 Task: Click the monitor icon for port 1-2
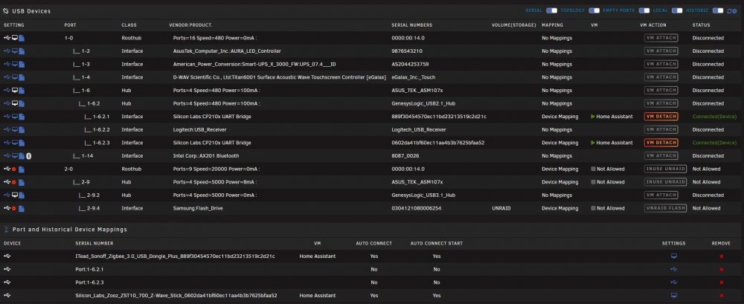click(15, 51)
